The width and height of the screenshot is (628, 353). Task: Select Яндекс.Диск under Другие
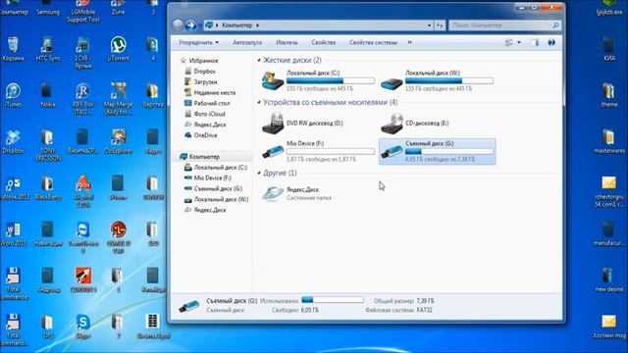pos(297,193)
